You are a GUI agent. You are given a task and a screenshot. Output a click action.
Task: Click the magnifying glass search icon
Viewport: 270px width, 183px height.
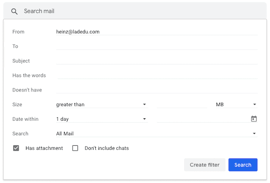point(14,12)
